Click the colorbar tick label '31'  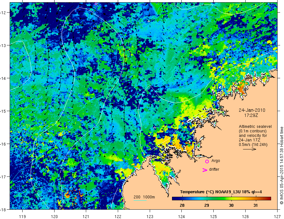(x=256, y=205)
